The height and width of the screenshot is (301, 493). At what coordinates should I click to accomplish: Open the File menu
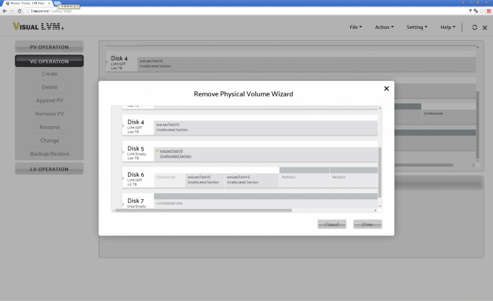coord(356,27)
